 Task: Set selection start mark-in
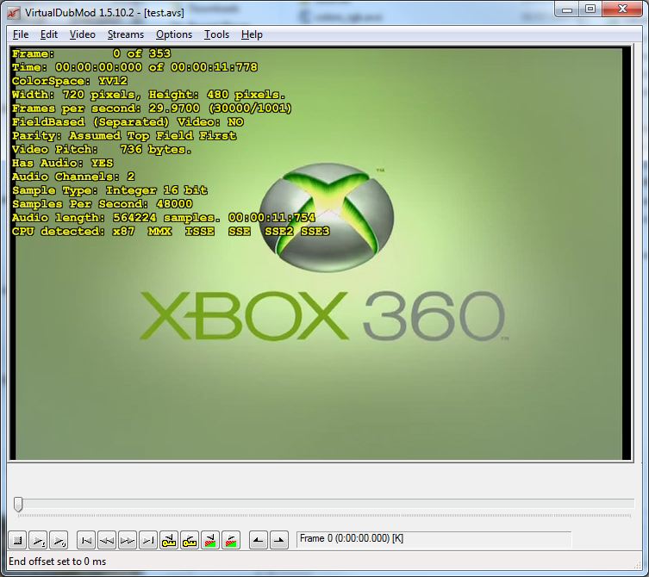coord(259,540)
